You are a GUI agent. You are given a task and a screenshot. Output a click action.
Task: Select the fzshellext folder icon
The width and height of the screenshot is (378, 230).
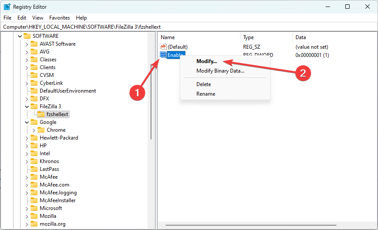coord(41,114)
